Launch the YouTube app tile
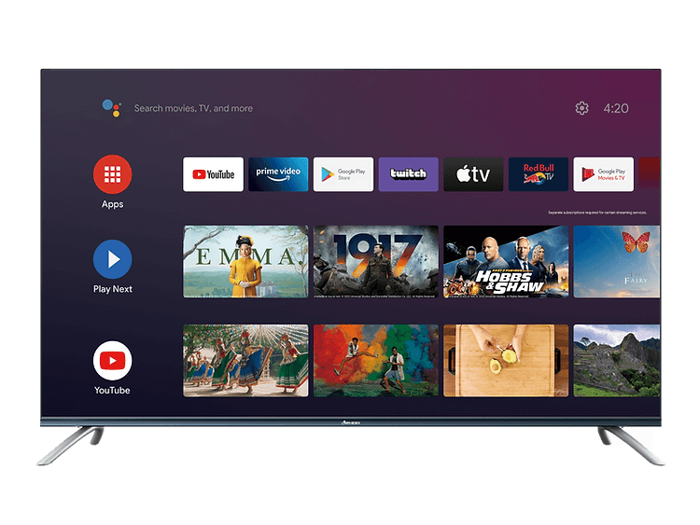The image size is (700, 525). [x=213, y=174]
